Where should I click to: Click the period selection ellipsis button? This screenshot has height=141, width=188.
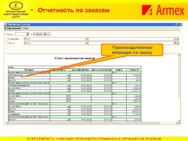tap(49, 34)
